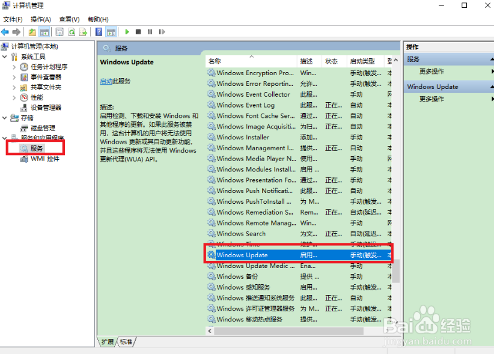Click the Up One Level folder icon
This screenshot has height=354, width=494.
coord(32,32)
